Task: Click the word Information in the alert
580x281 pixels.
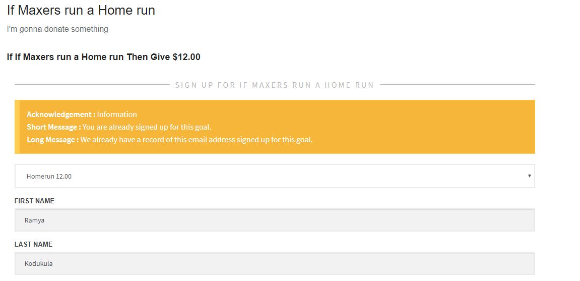Action: pos(117,115)
